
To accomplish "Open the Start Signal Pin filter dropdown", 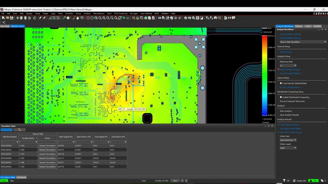I will (73, 142).
